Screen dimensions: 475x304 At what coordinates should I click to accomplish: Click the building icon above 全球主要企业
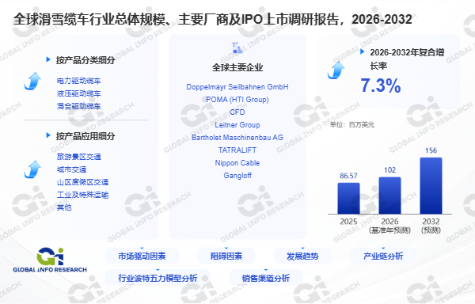tap(237, 48)
